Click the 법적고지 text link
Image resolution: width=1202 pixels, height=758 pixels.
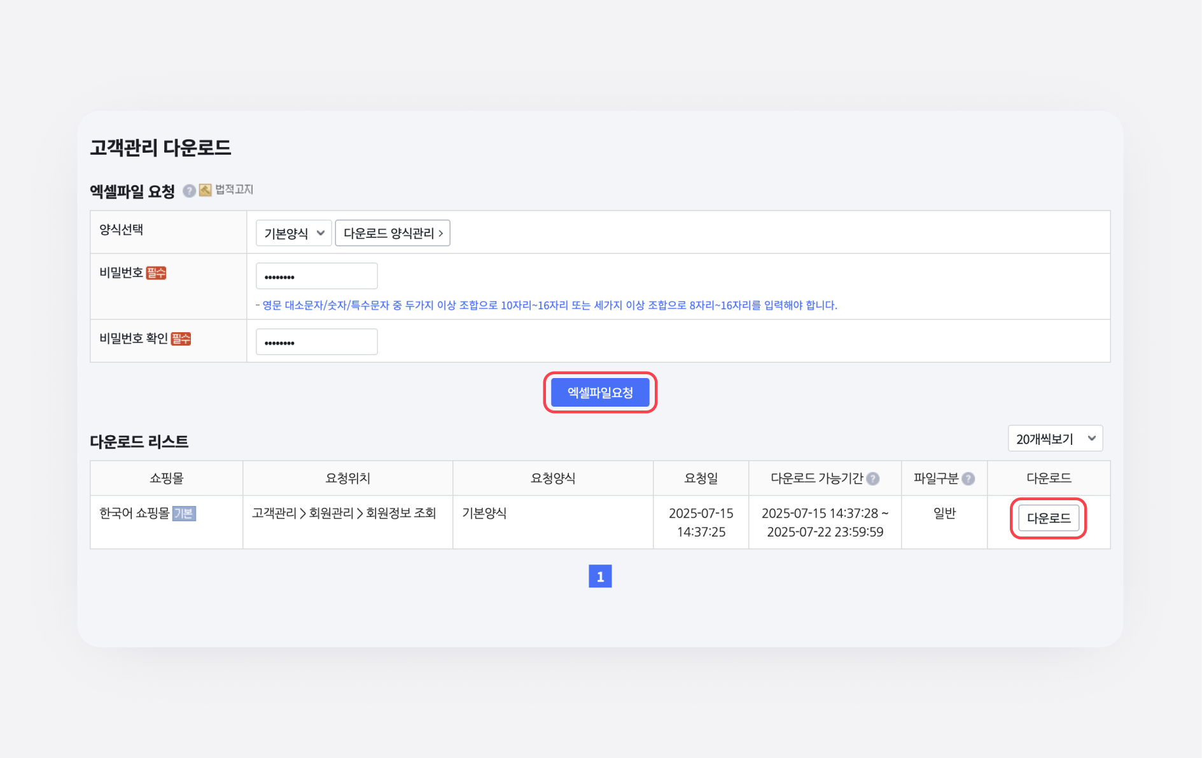pos(234,190)
